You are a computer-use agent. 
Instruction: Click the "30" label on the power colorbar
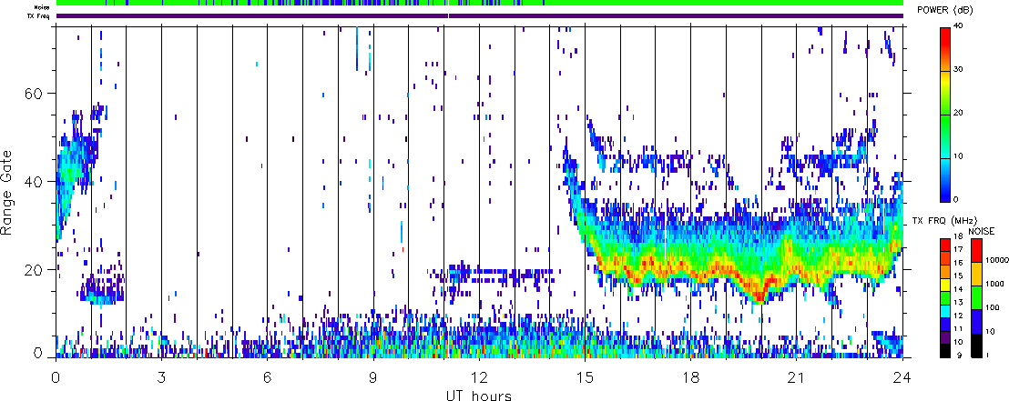point(958,70)
